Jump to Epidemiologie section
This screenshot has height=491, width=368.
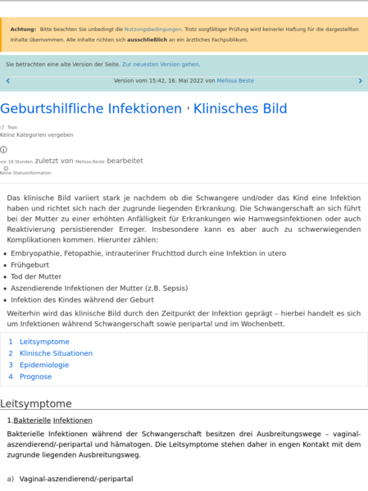coord(44,365)
